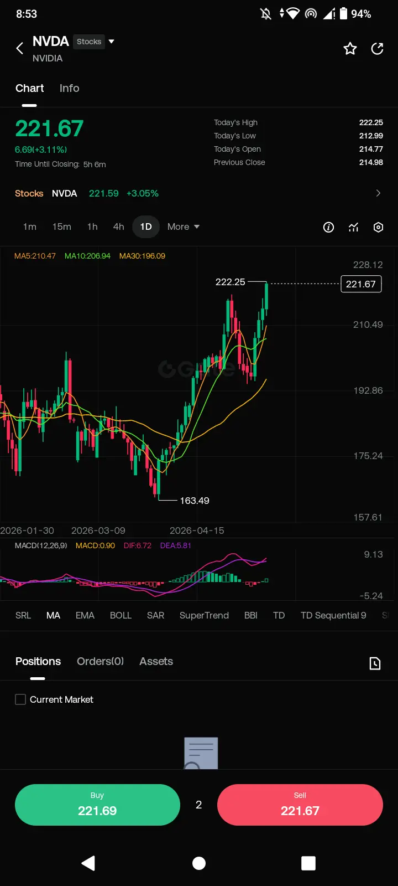The image size is (398, 886).
Task: Tap the MA10:206.94 label
Action: click(x=87, y=256)
